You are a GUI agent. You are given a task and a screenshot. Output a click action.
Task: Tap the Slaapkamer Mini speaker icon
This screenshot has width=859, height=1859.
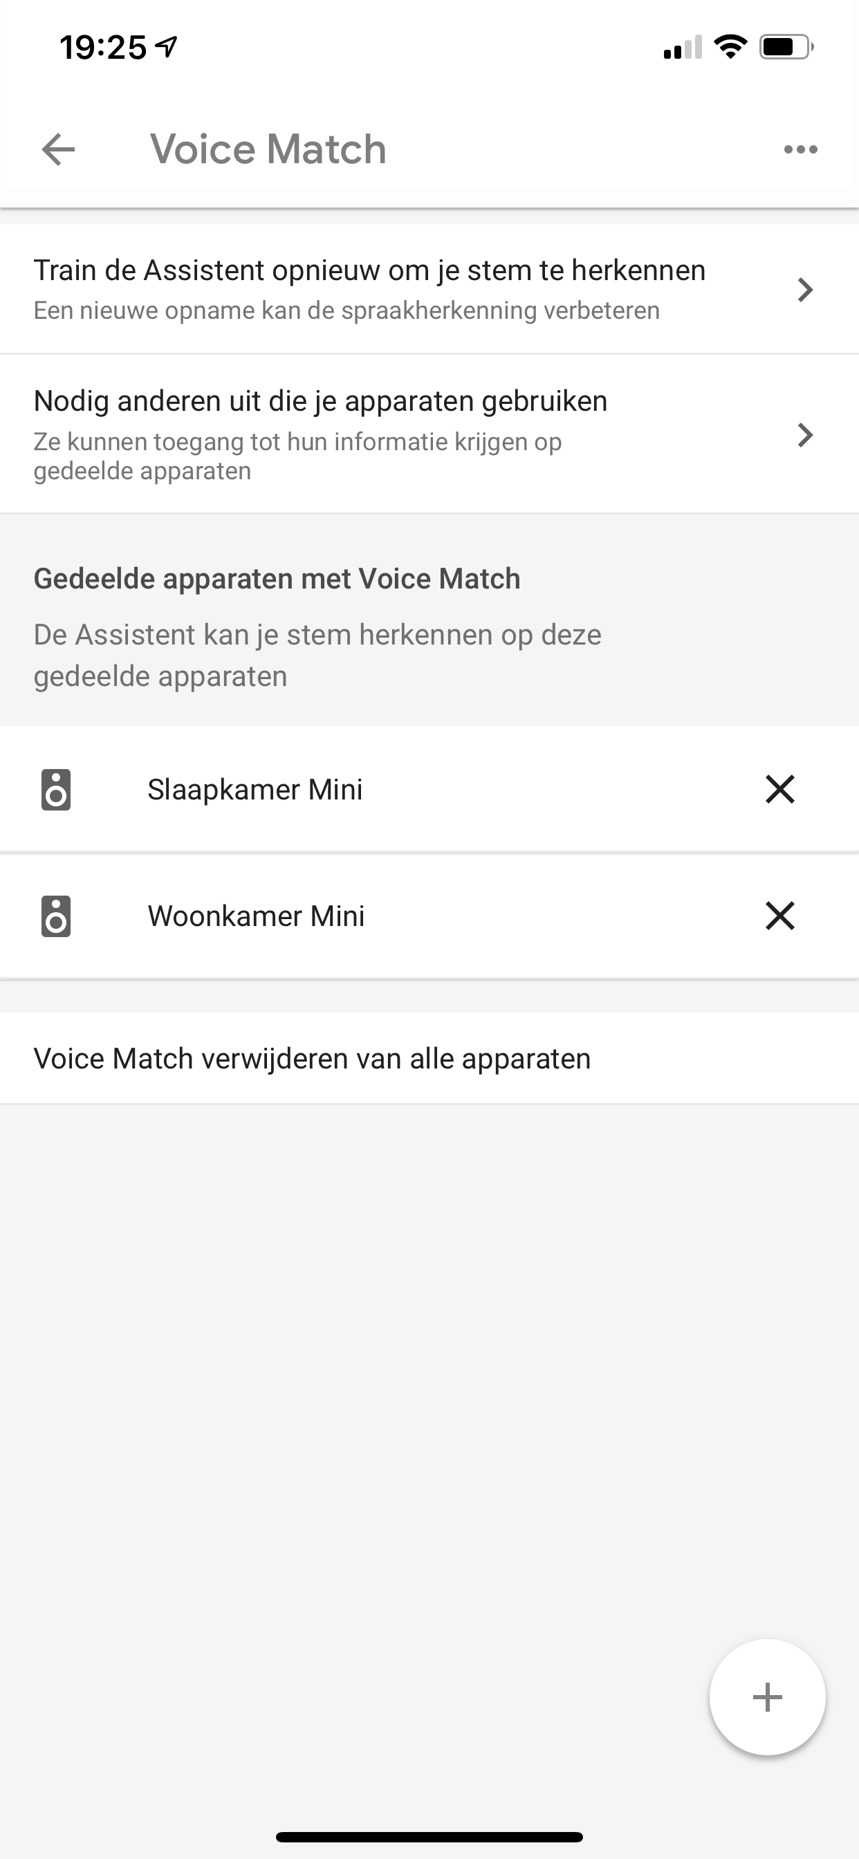(x=55, y=790)
